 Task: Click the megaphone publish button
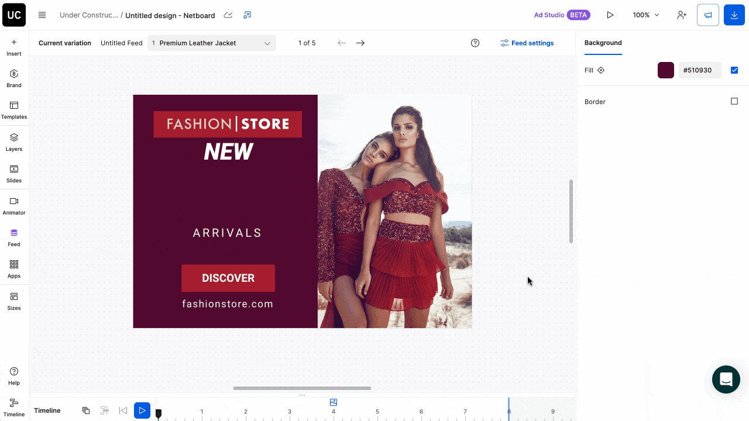pyautogui.click(x=708, y=15)
